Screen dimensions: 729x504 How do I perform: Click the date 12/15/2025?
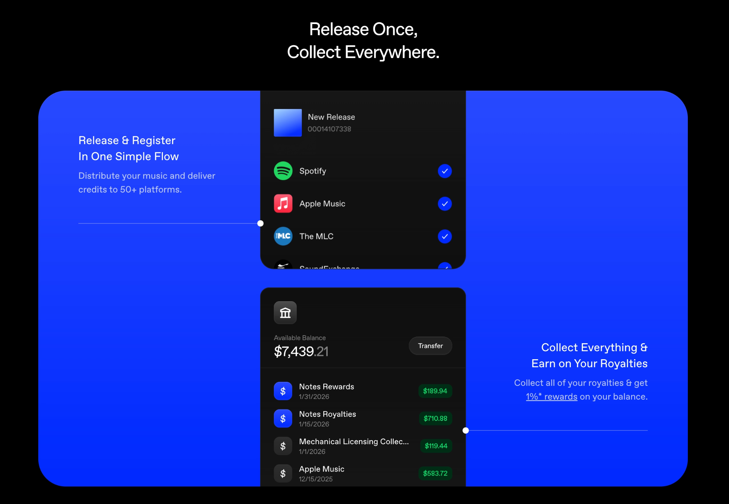coord(316,479)
